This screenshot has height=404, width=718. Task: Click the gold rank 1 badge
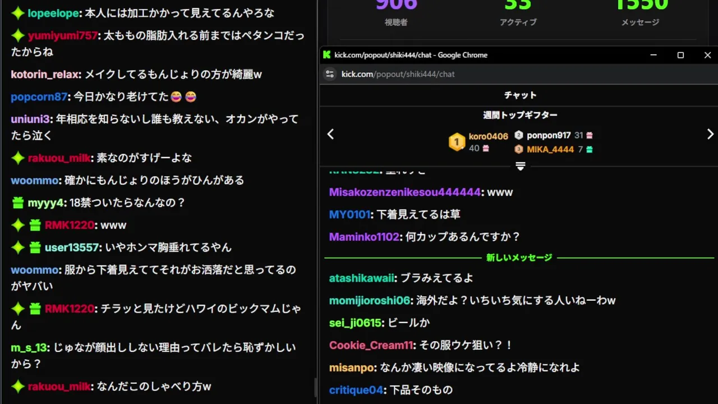(457, 142)
